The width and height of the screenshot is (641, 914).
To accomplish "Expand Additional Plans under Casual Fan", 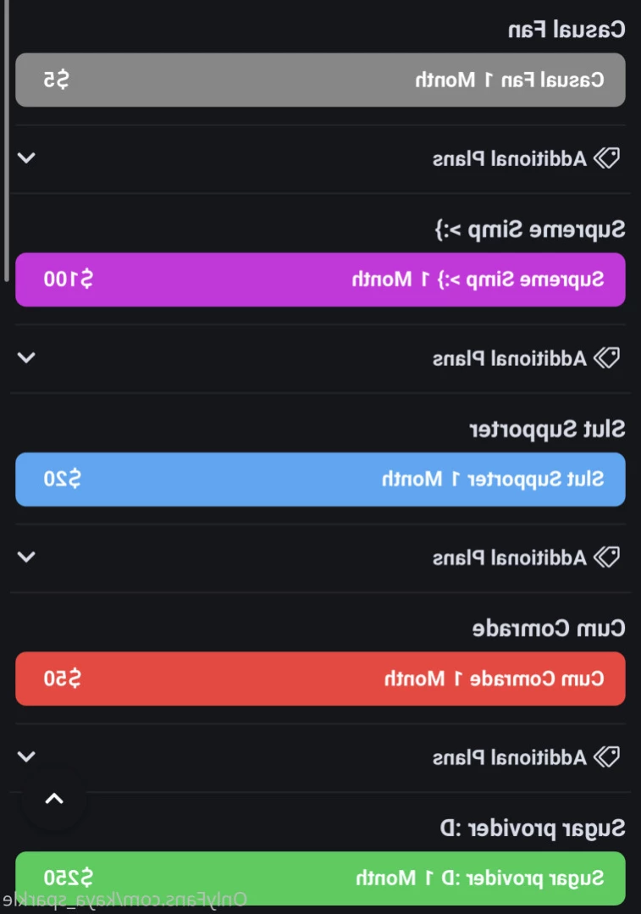I will click(x=320, y=158).
